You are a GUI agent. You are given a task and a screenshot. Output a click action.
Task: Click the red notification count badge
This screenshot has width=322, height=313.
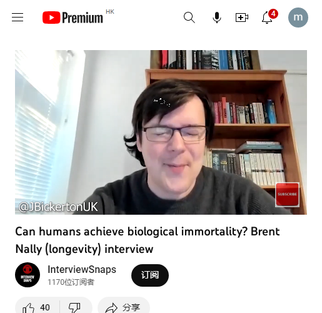(x=273, y=14)
